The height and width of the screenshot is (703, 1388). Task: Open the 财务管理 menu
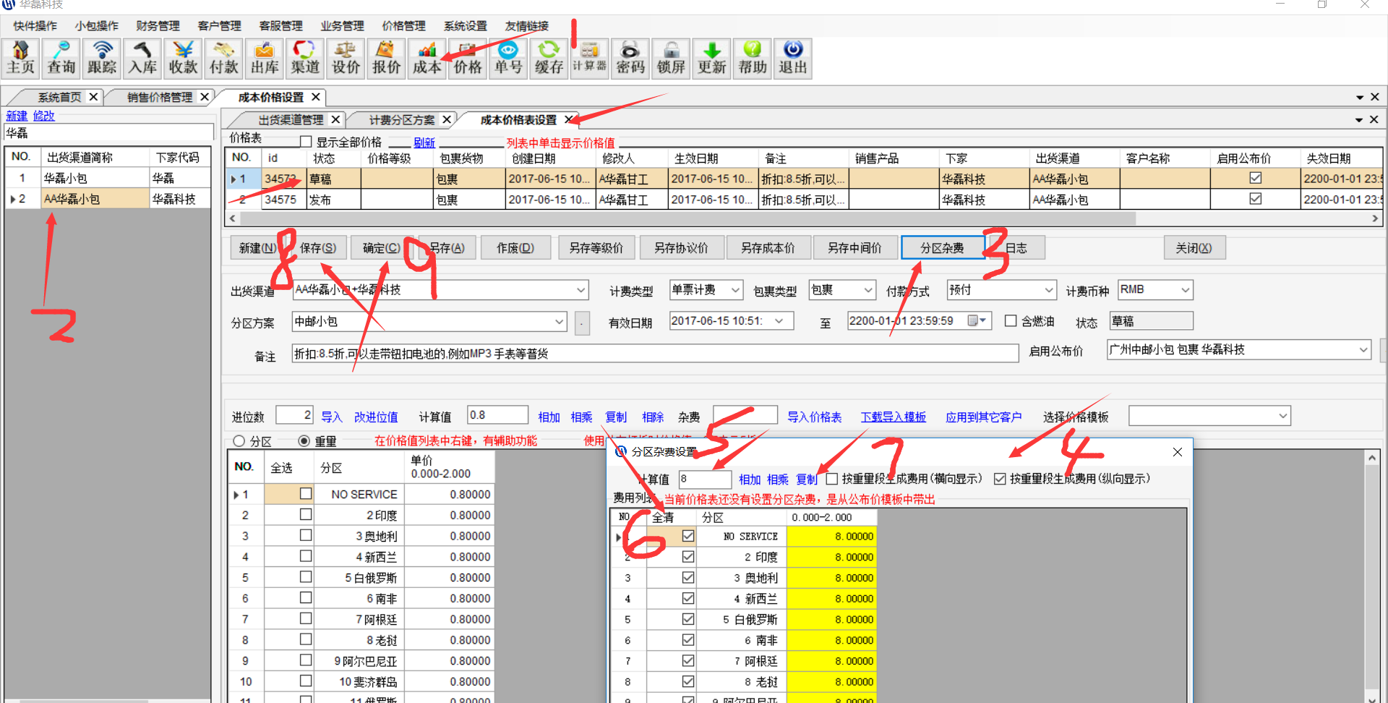pos(158,26)
